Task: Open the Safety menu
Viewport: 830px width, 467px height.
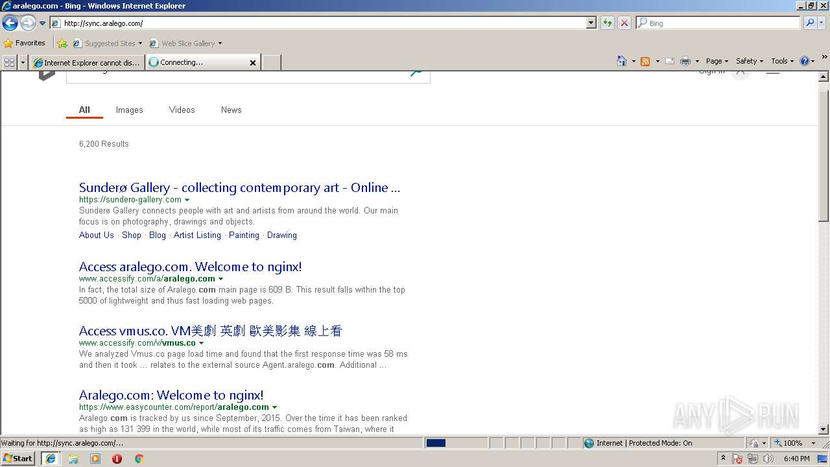Action: click(749, 61)
